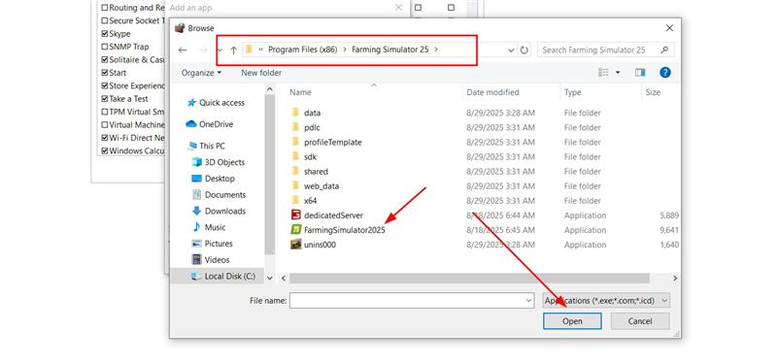
Task: Refresh the Farming Simulator 25 folder
Action: point(524,50)
